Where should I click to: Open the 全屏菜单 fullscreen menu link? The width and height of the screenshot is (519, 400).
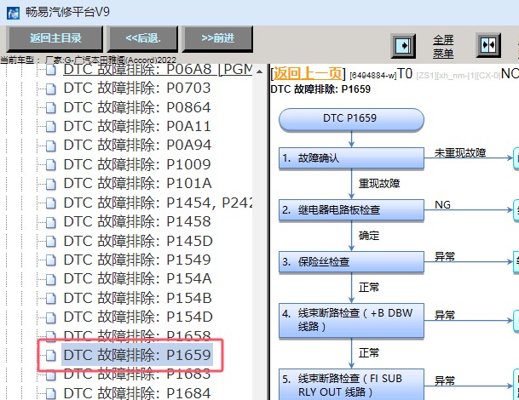[x=443, y=46]
